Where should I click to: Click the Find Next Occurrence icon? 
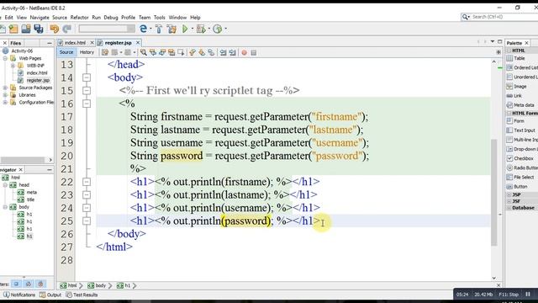pos(162,52)
